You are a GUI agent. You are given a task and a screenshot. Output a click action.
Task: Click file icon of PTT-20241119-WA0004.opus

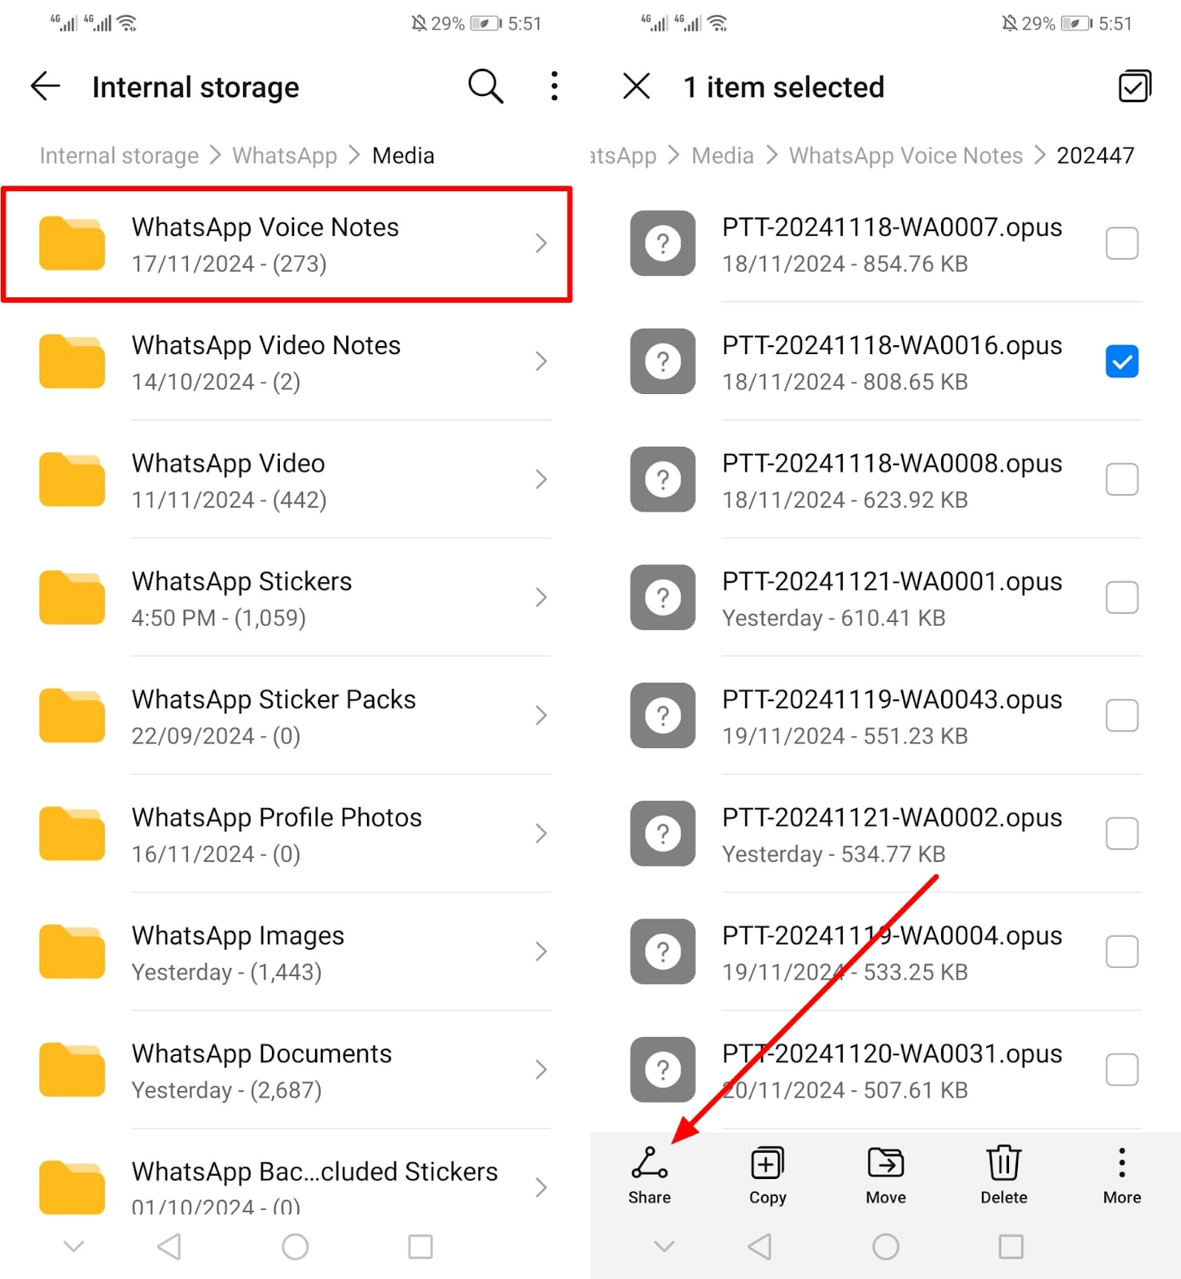tap(663, 951)
